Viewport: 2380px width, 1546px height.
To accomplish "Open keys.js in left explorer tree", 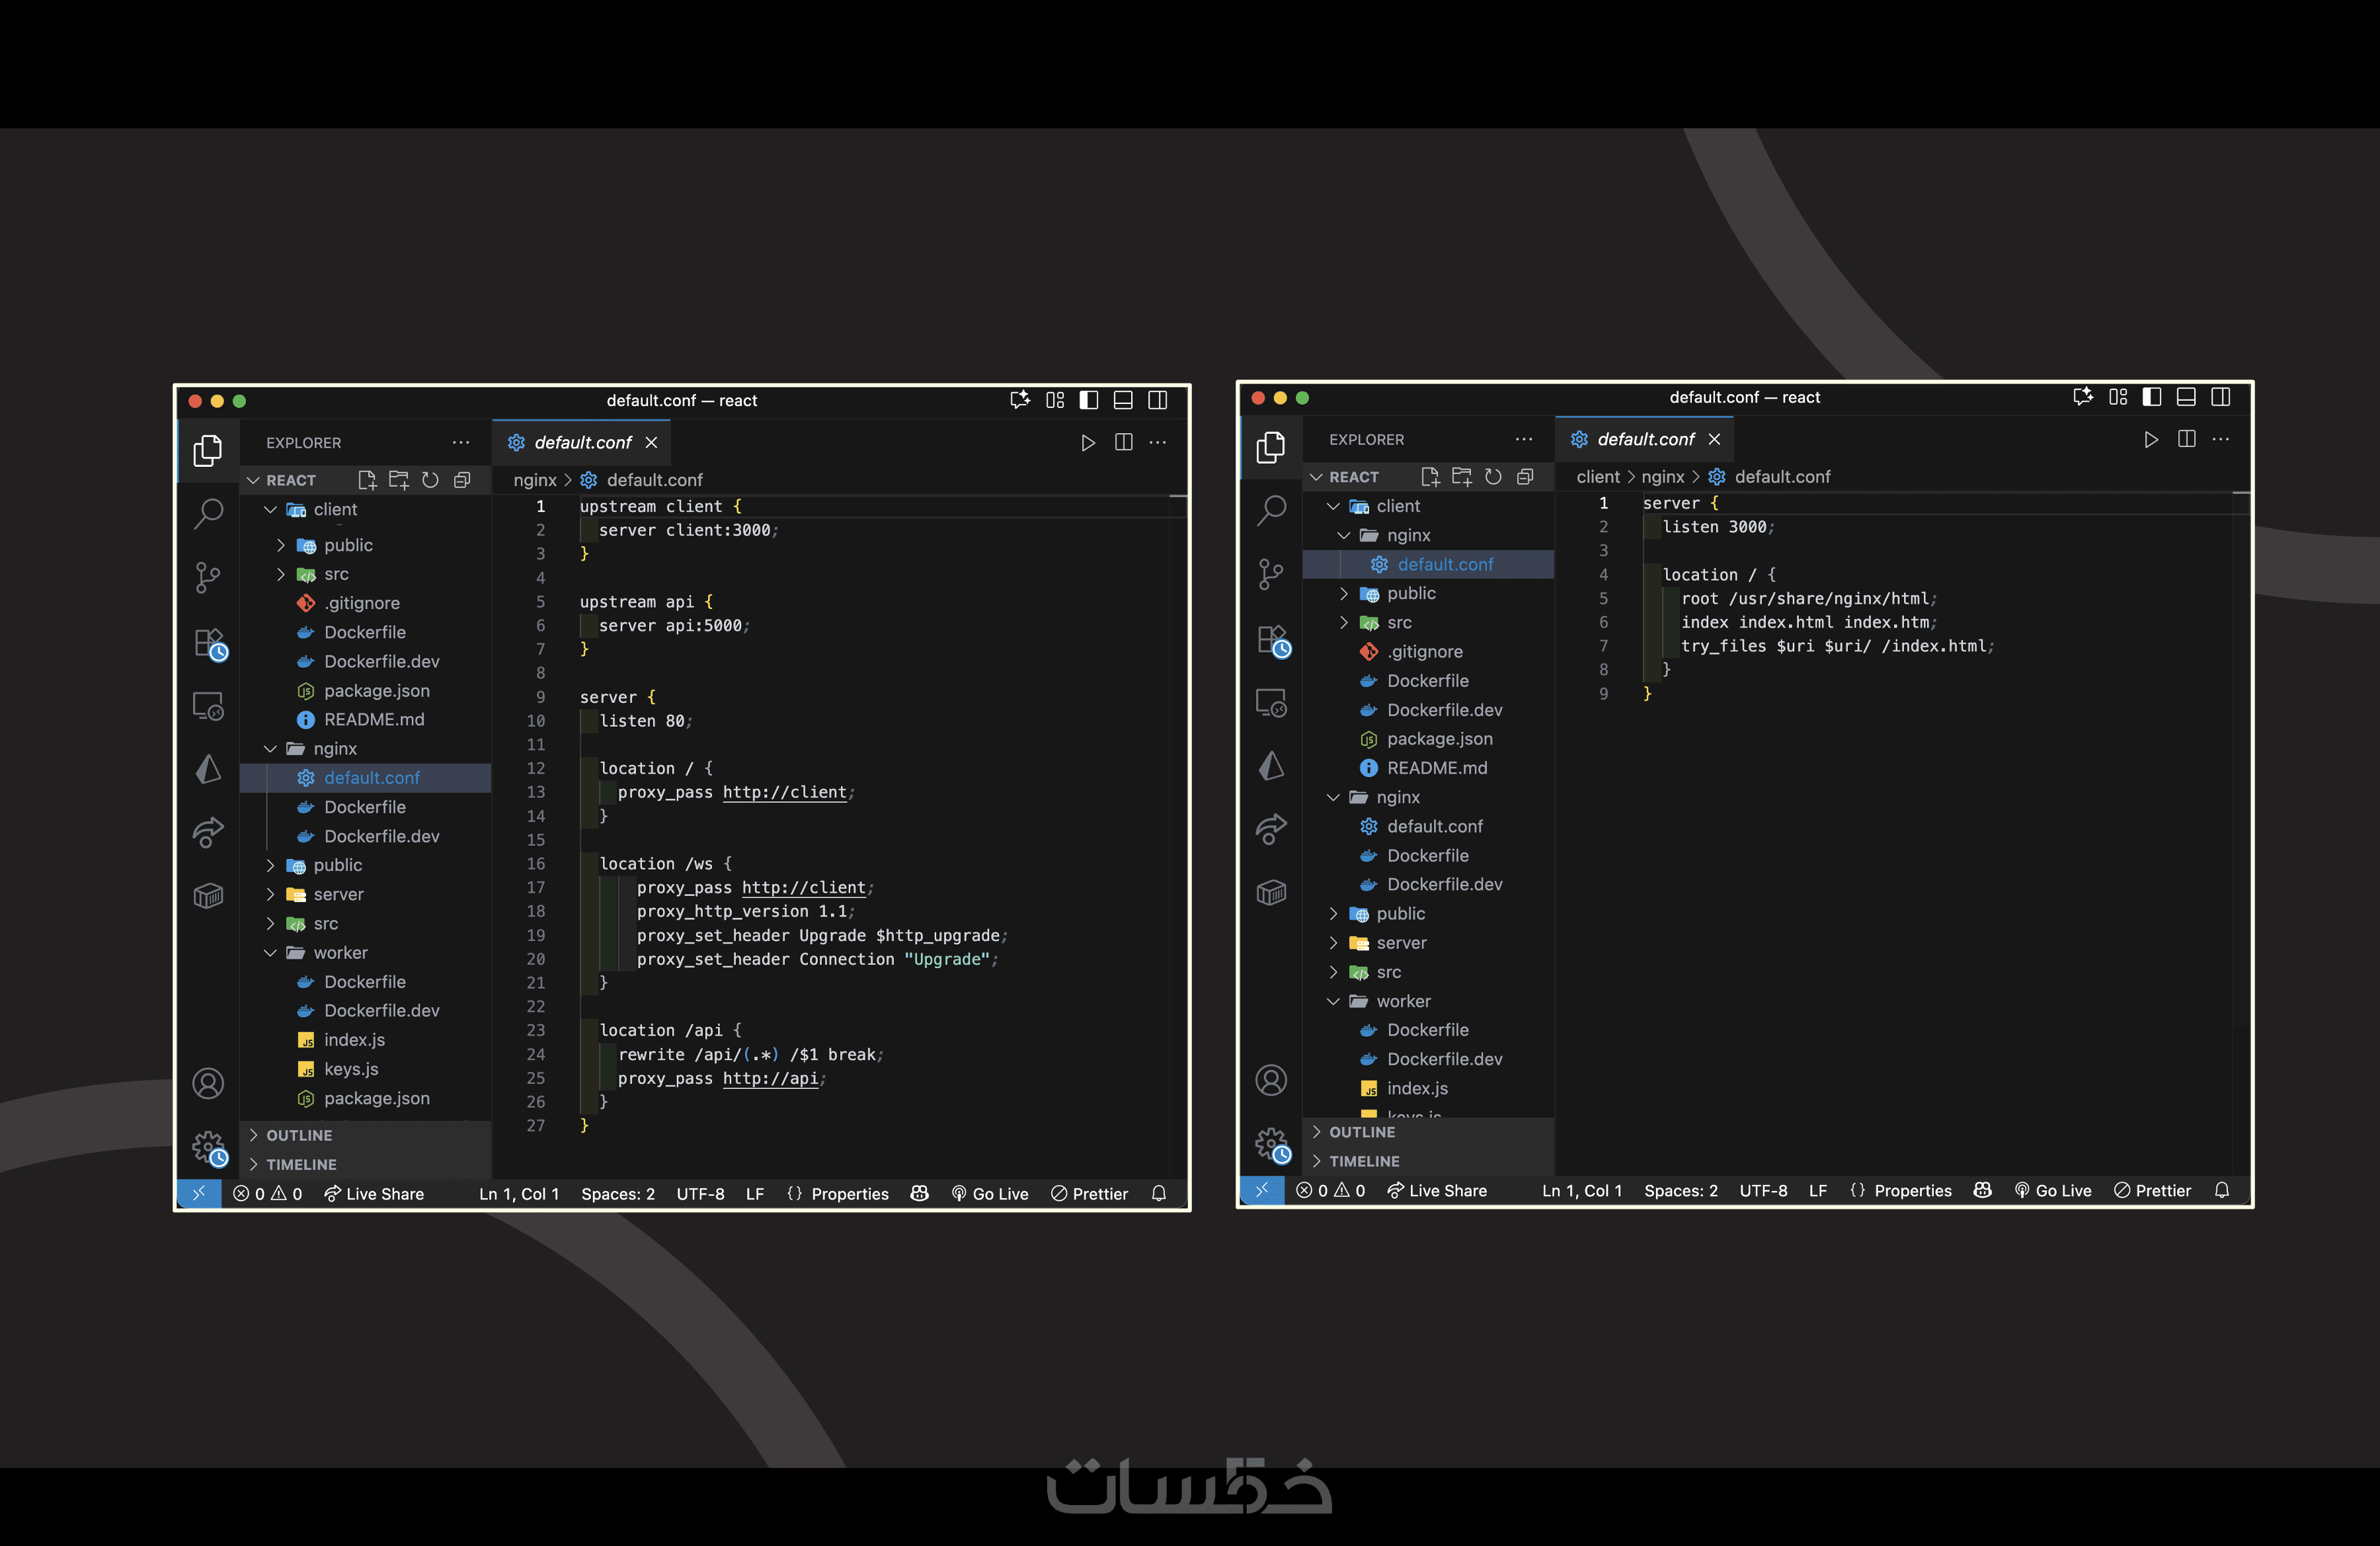I will 351,1069.
